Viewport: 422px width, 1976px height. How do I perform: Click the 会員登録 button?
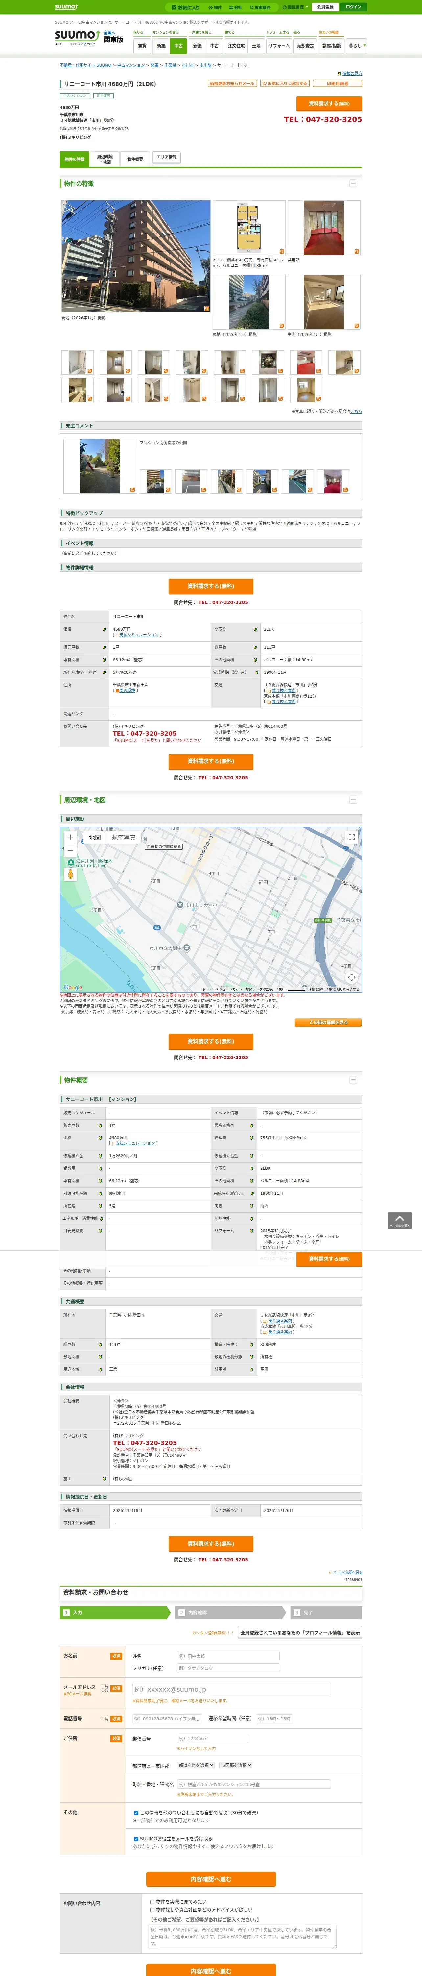click(x=325, y=7)
